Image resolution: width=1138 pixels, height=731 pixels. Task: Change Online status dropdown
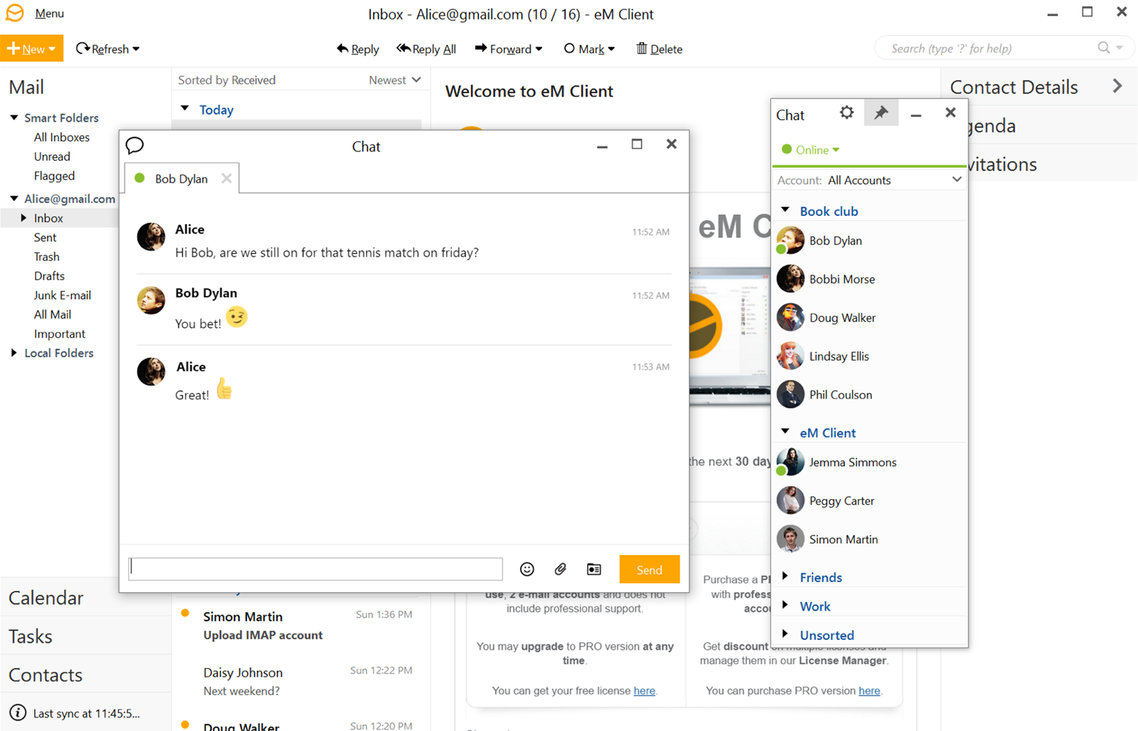(810, 150)
